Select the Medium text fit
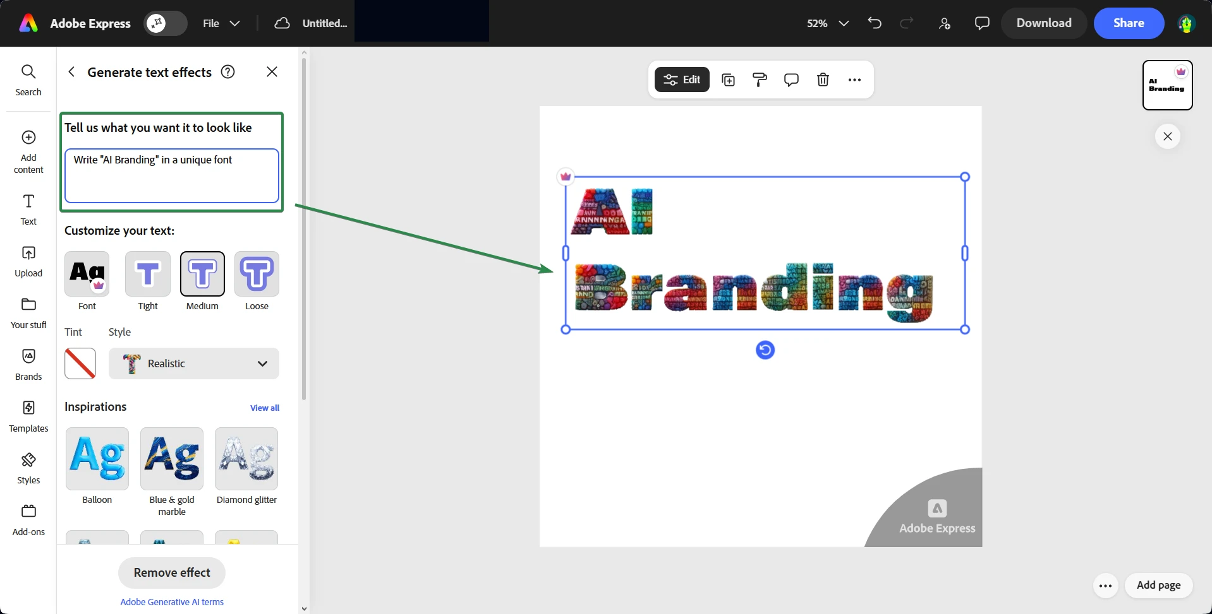1212x614 pixels. tap(202, 274)
